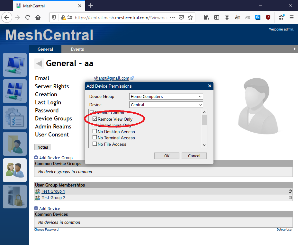Click the Test Group 1 users icon
The image size is (298, 245).
coord(38,191)
